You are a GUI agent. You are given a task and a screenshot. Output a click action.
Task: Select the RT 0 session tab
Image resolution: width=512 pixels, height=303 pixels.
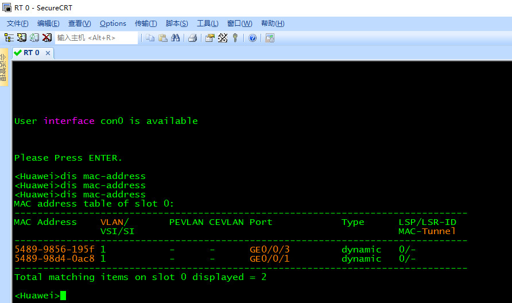(32, 53)
